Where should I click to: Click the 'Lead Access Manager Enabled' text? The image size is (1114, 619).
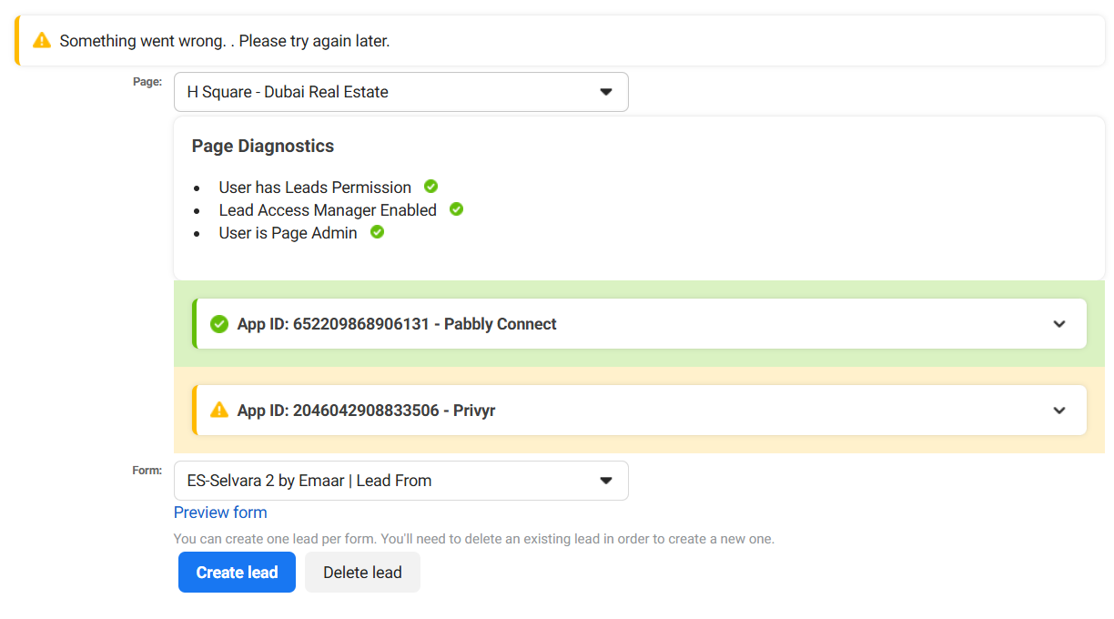(328, 210)
